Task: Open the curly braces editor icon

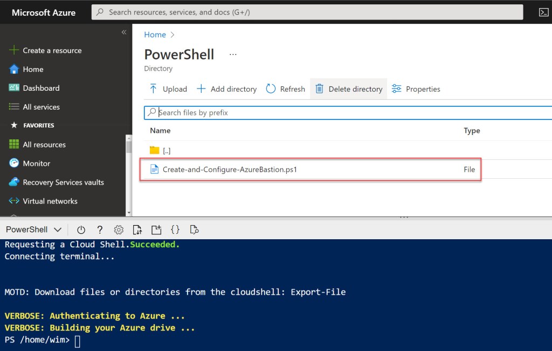Action: point(175,230)
